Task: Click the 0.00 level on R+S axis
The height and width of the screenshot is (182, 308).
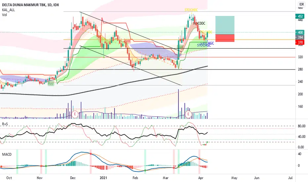Action: [301, 147]
